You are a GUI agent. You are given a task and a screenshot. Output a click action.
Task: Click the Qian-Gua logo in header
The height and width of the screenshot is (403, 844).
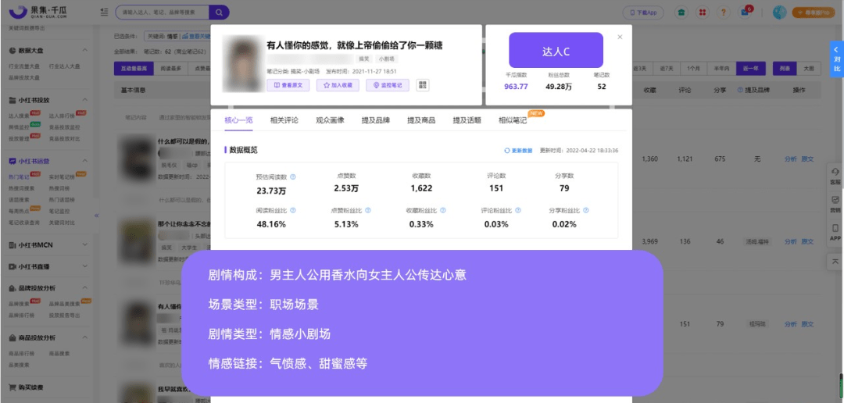click(x=38, y=12)
